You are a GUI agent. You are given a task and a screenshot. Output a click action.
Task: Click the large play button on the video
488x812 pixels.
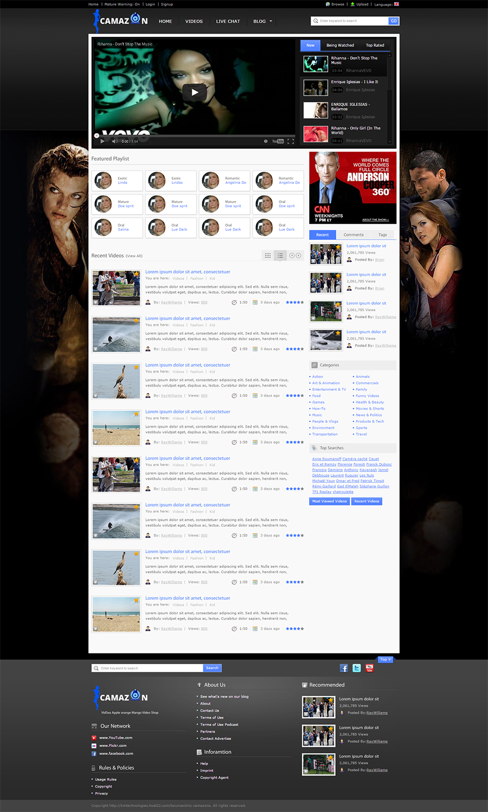[x=195, y=92]
